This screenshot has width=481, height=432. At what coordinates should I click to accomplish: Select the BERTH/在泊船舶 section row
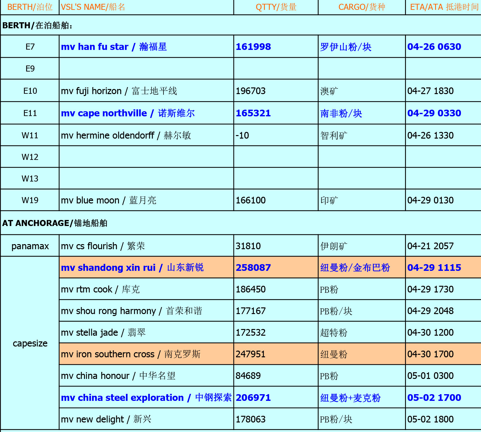coord(241,25)
